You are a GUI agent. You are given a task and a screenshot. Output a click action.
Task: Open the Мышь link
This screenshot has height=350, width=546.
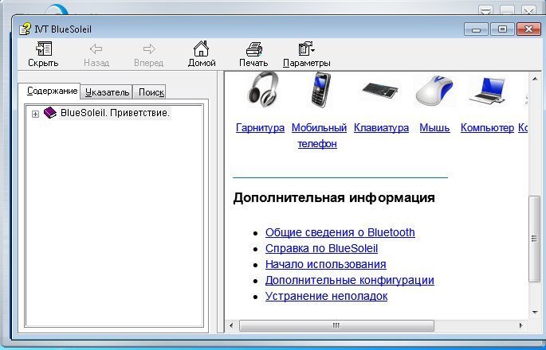coord(434,127)
